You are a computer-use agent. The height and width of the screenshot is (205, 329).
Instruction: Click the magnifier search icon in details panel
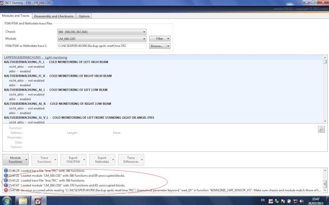pyautogui.click(x=321, y=129)
